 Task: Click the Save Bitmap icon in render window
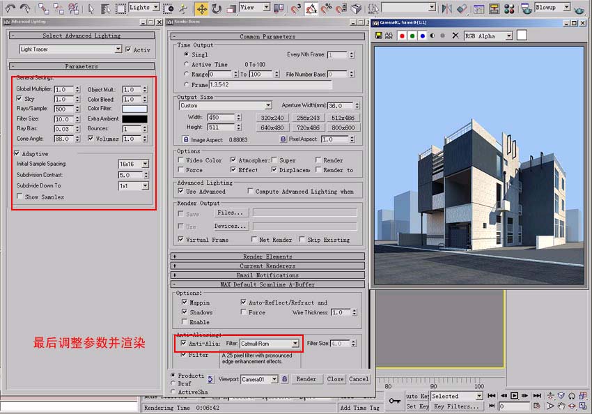click(379, 36)
